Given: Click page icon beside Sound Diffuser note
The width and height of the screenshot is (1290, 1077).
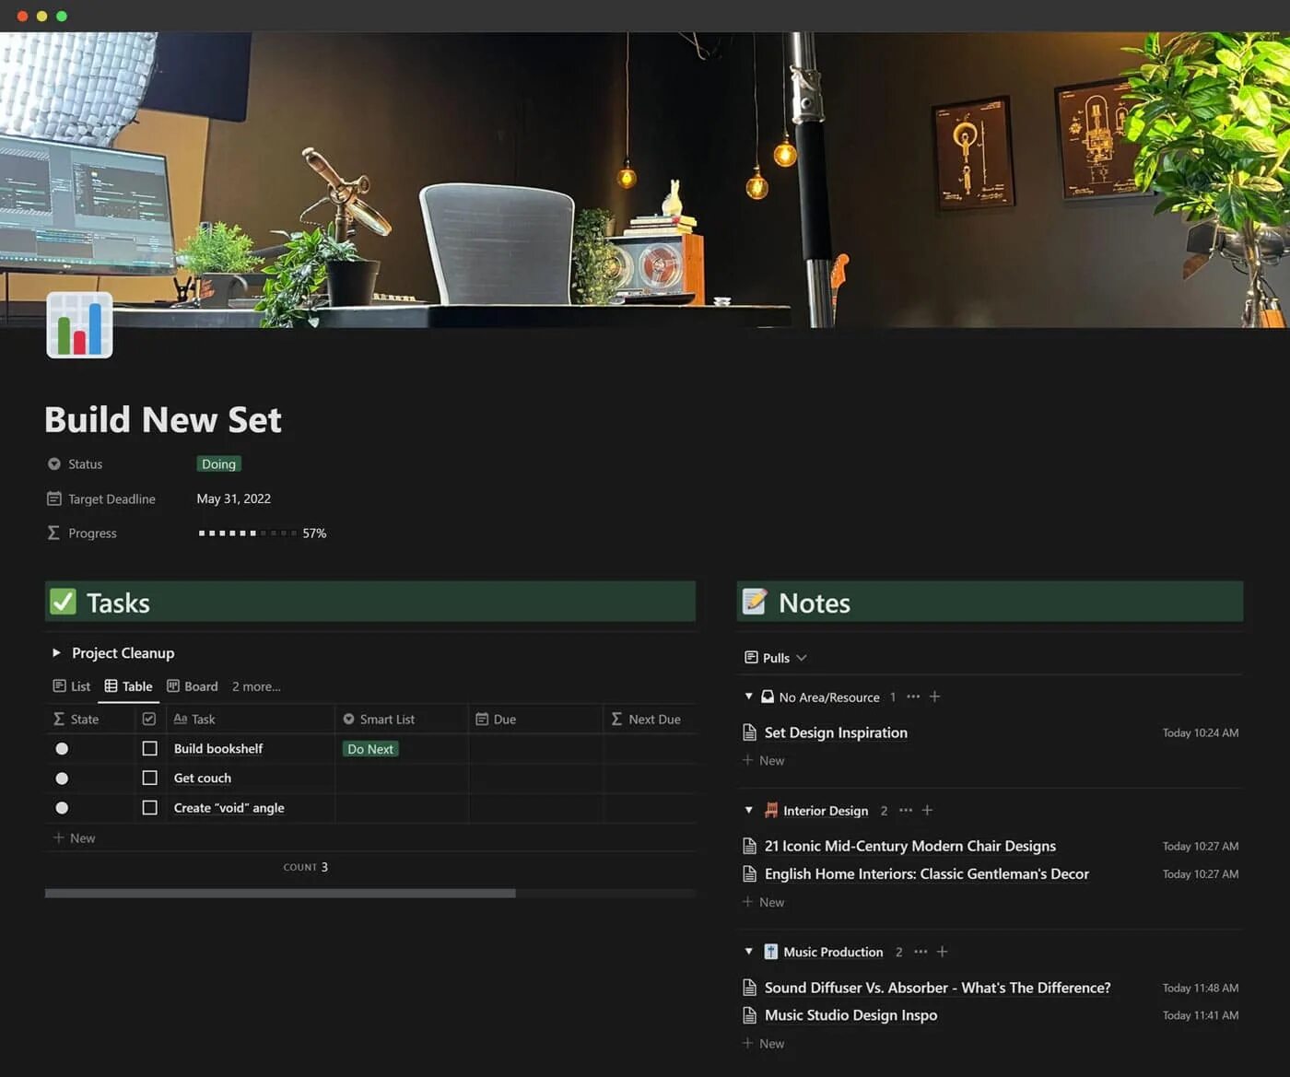Looking at the screenshot, I should [x=750, y=988].
